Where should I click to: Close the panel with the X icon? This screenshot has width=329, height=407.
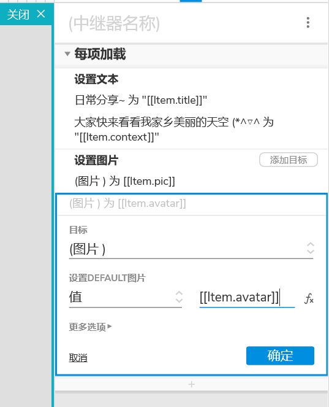point(41,14)
